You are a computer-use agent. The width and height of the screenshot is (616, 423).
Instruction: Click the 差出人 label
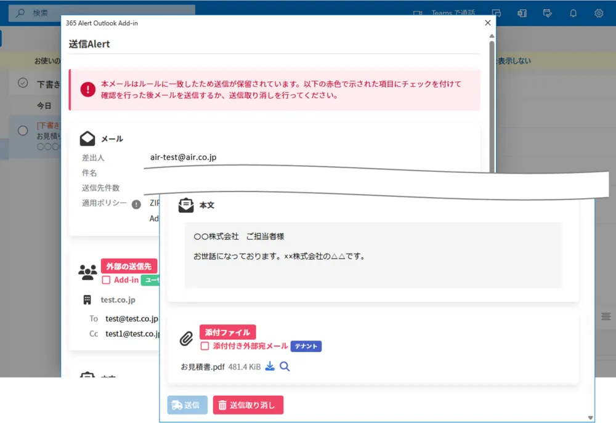tap(93, 158)
